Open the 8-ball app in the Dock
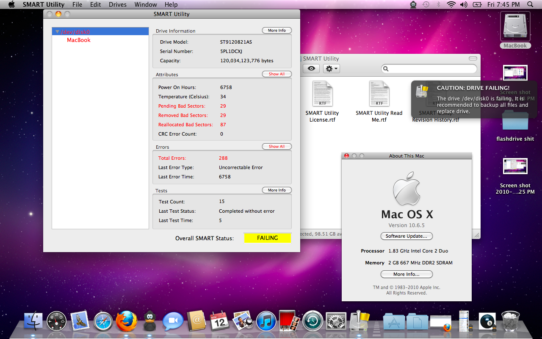This screenshot has width=542, height=339. (487, 321)
